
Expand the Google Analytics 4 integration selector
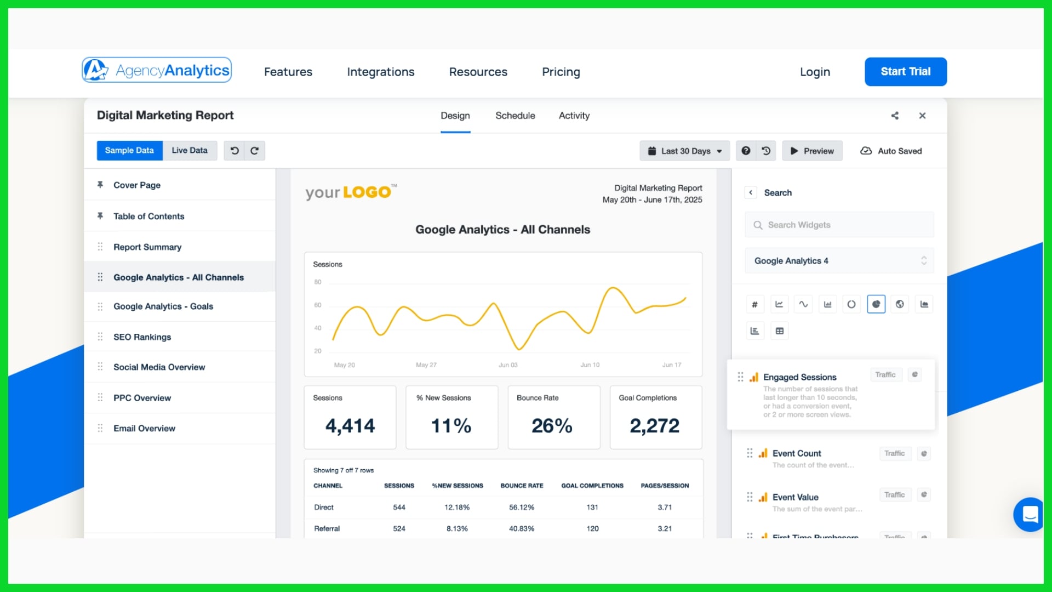[839, 261]
